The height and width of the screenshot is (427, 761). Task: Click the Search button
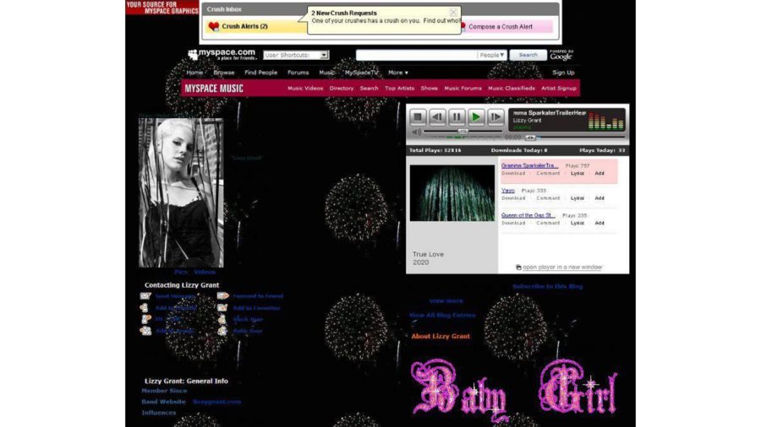coord(528,55)
